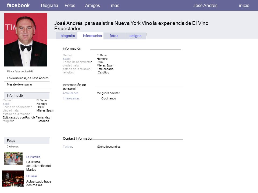Open the más menu in header
Image resolution: width=258 pixels, height=193 pixels.
[x=115, y=5]
